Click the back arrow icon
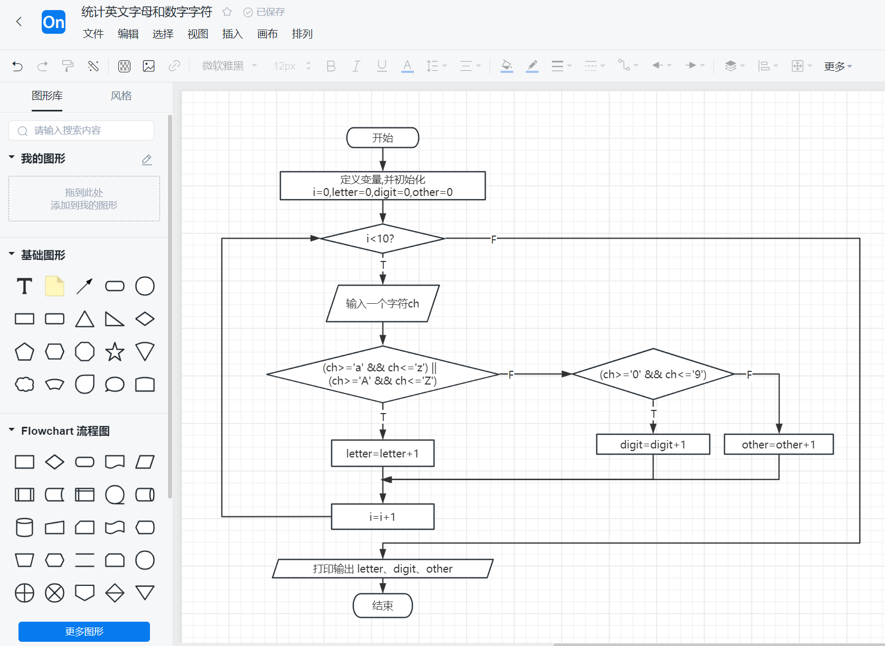This screenshot has height=646, width=885. (19, 22)
